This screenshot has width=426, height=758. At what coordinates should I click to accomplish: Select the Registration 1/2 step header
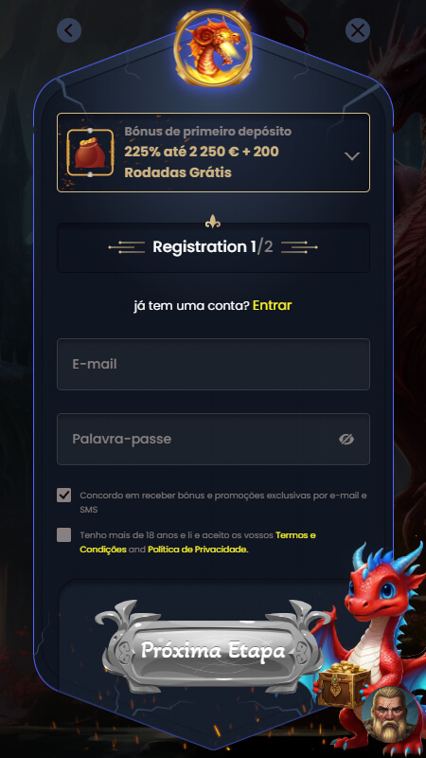pos(214,247)
